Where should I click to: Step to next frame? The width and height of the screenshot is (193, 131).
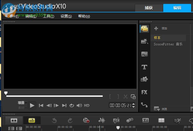56,106
